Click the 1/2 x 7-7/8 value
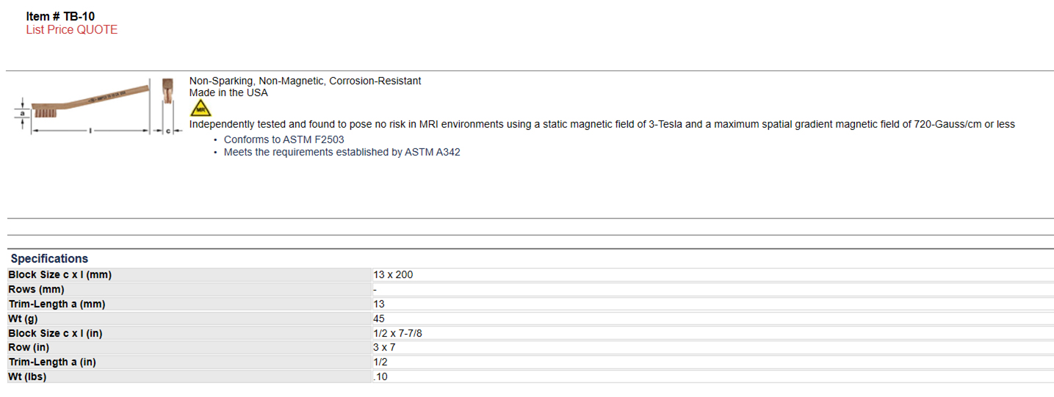The width and height of the screenshot is (1054, 397). pos(397,333)
